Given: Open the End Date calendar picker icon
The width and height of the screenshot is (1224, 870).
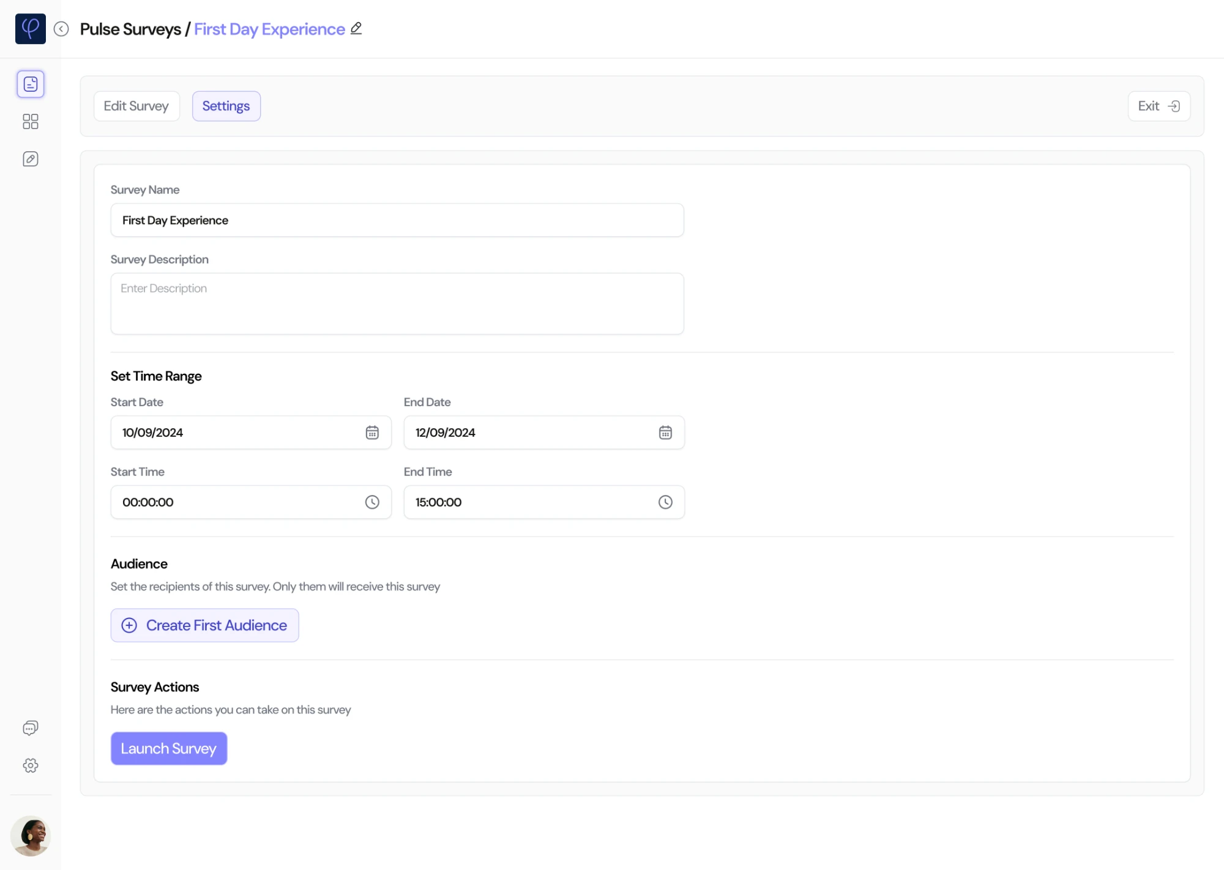Looking at the screenshot, I should pos(665,433).
